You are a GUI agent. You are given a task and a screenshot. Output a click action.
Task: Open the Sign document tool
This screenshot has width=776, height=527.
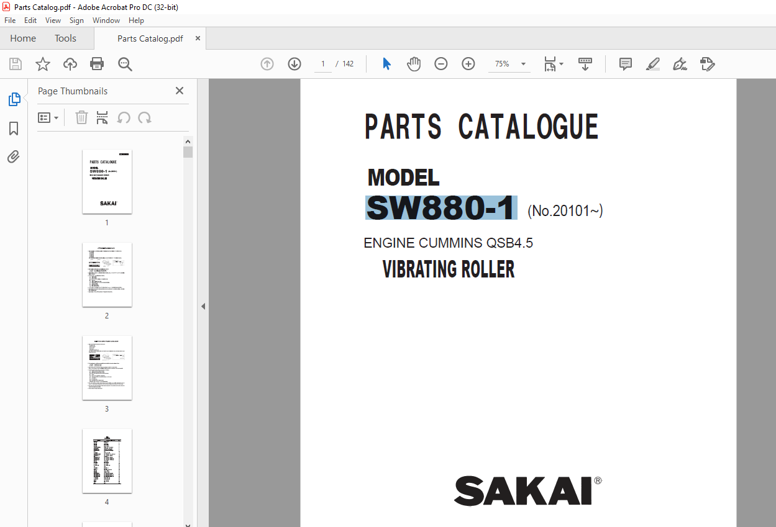point(680,64)
